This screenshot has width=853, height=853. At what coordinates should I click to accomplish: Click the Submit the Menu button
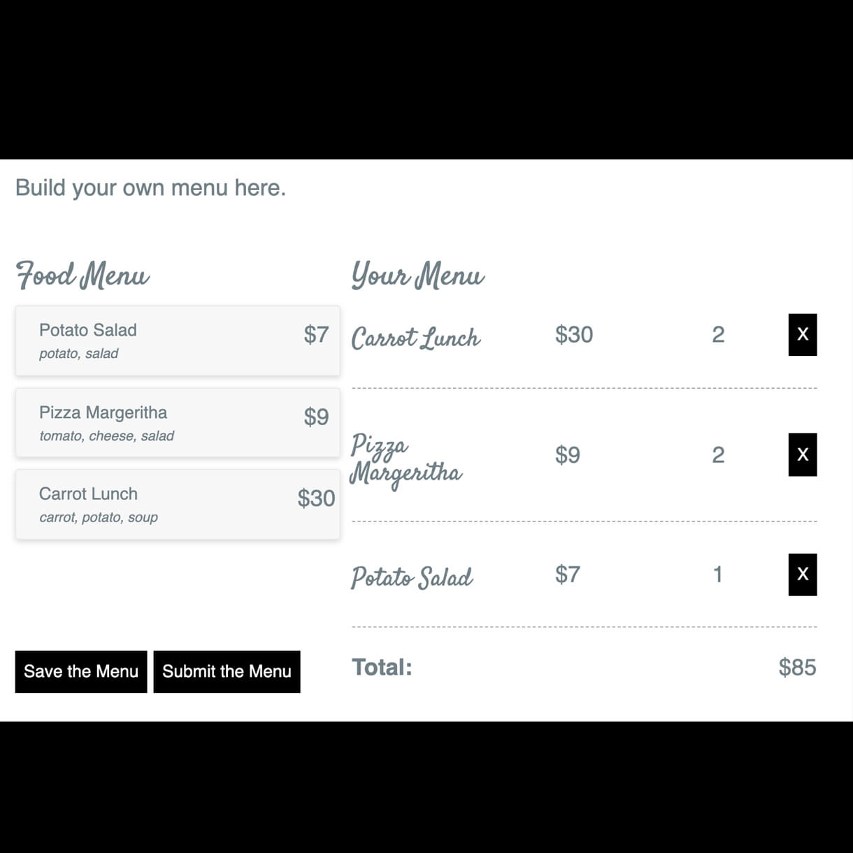tap(227, 672)
